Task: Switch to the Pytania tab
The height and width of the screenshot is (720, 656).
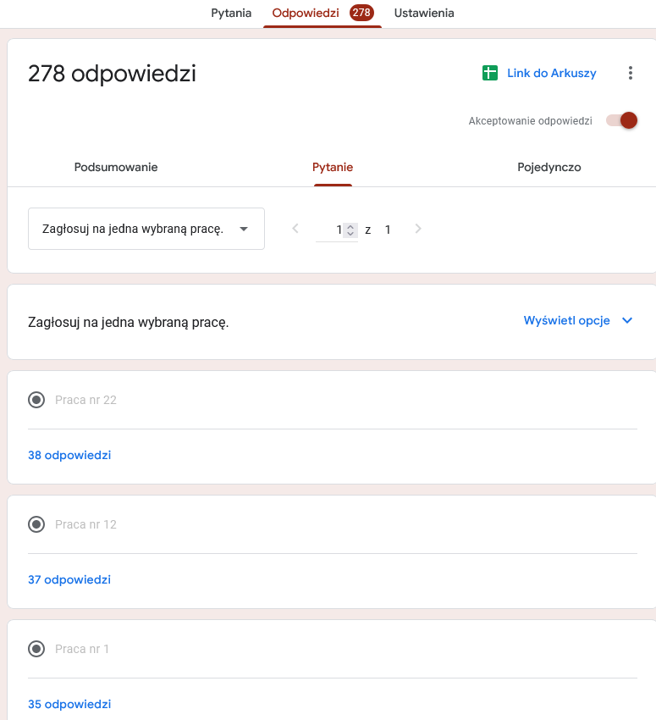Action: 231,13
